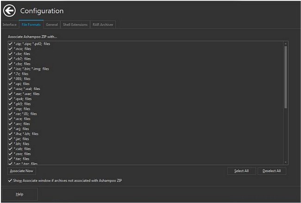Click the Associate Now button
The image size is (301, 203).
[22, 171]
